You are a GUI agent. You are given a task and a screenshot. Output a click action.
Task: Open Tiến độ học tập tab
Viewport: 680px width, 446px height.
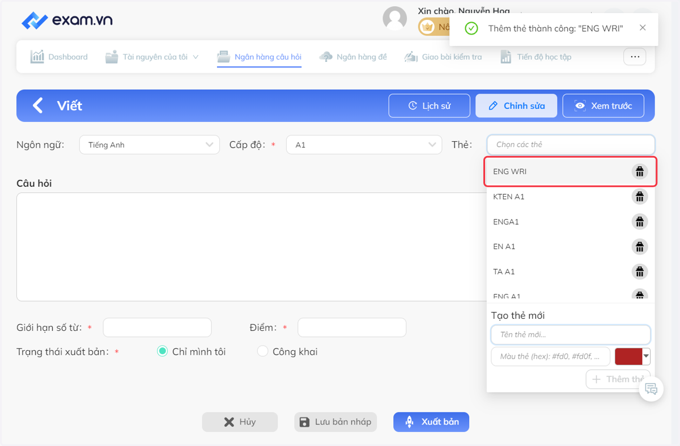pyautogui.click(x=535, y=57)
